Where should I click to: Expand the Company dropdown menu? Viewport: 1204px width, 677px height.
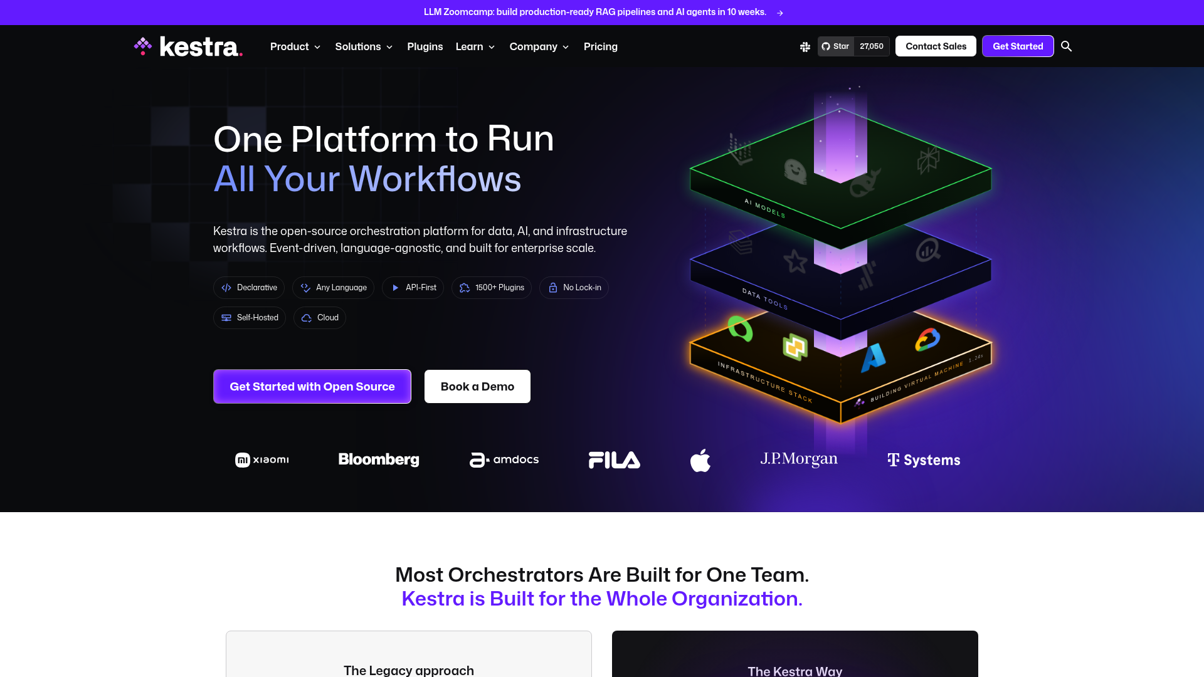539,46
